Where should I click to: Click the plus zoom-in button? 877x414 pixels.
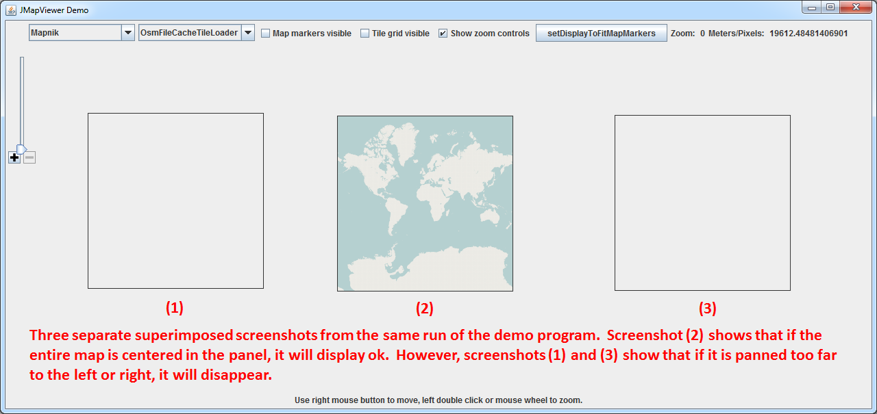(14, 157)
